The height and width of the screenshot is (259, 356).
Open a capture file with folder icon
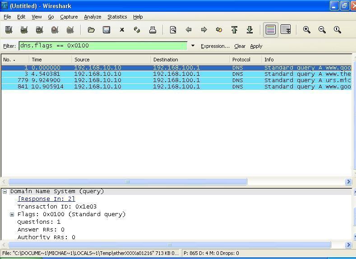[91, 30]
